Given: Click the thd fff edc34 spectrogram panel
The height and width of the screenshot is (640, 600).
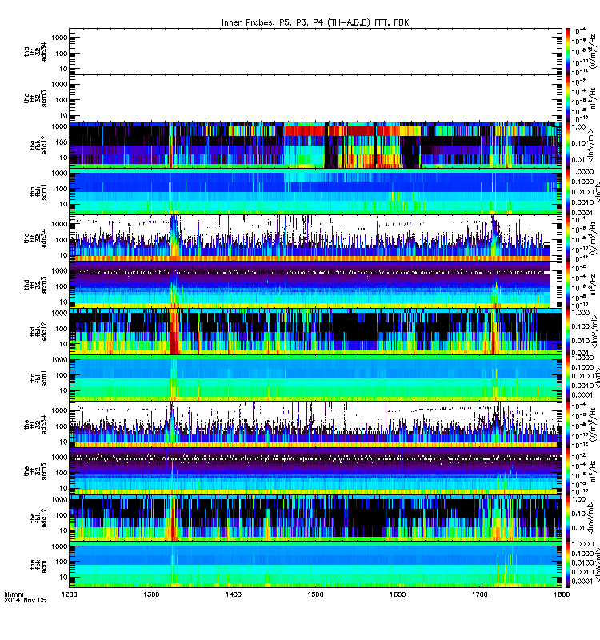Looking at the screenshot, I should [x=315, y=238].
